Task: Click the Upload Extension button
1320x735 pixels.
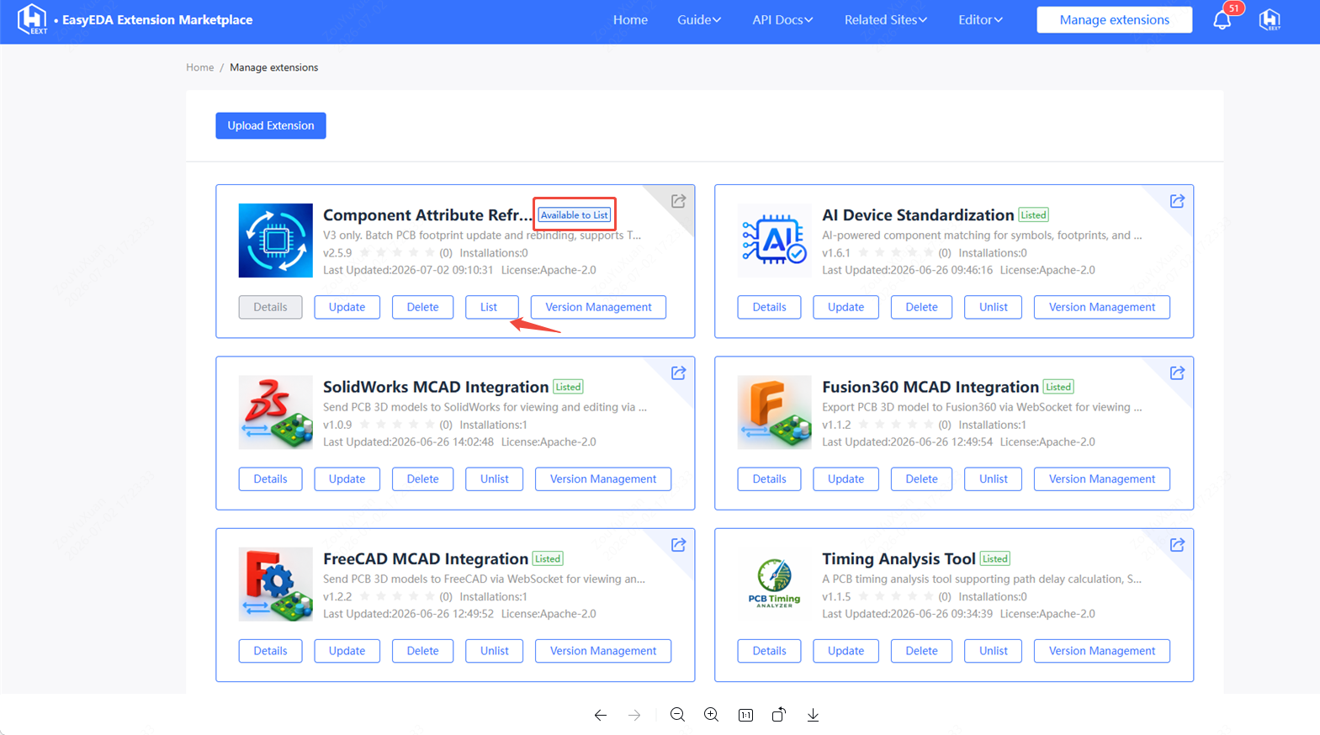Action: pos(271,125)
